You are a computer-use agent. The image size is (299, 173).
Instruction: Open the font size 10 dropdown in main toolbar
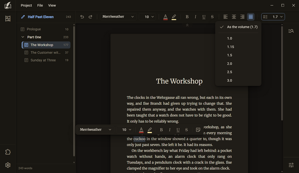tap(148, 17)
